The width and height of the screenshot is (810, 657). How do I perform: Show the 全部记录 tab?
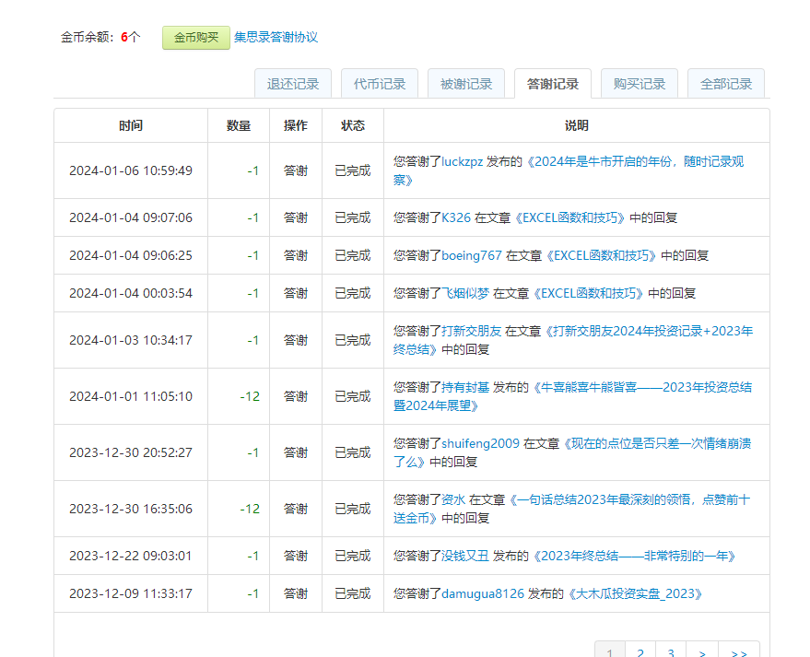click(726, 84)
